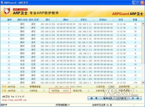Click target MAC 00-D0-B7-80-0C-DC in row 13
The height and width of the screenshot is (107, 145).
click(103, 68)
